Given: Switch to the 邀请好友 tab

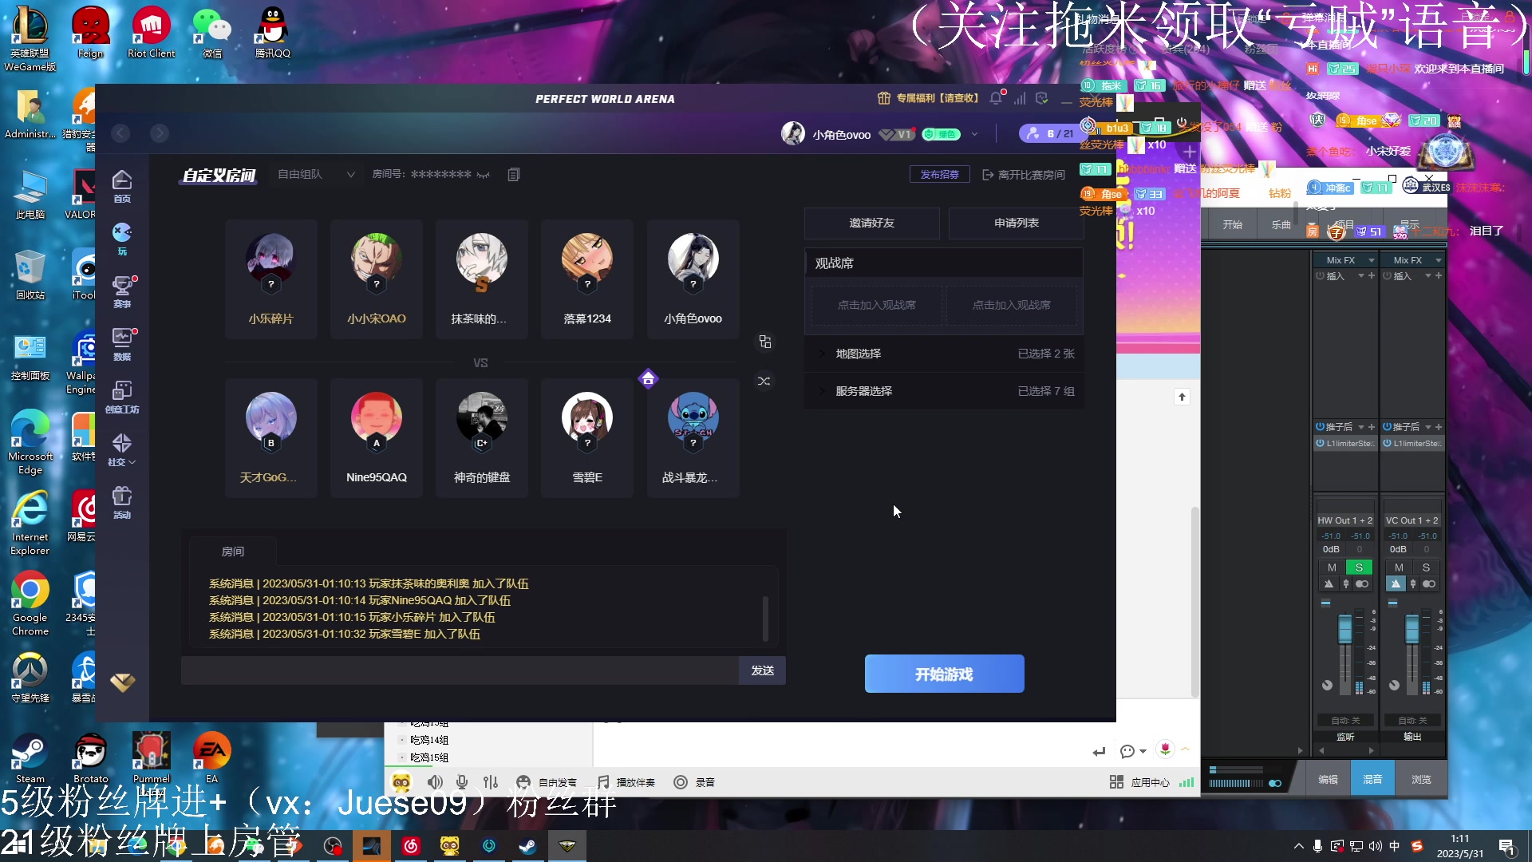Looking at the screenshot, I should 872,223.
